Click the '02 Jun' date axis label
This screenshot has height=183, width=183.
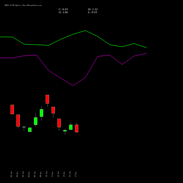click(11, 174)
